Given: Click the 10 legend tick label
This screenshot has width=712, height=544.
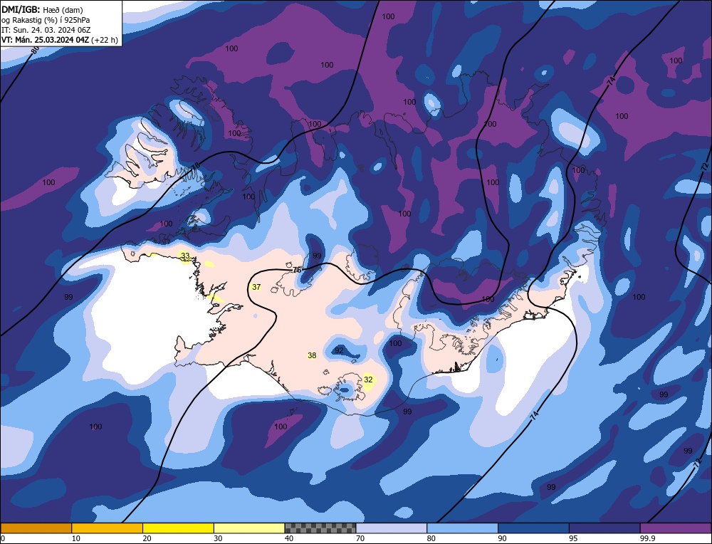Looking at the screenshot, I should [75, 538].
